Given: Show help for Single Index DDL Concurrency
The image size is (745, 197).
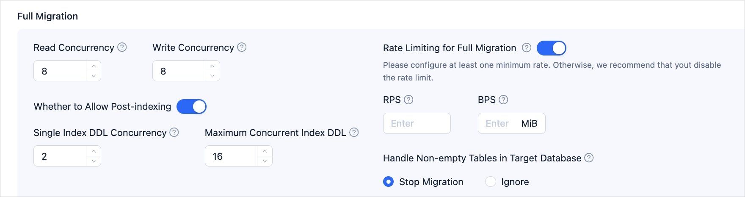Looking at the screenshot, I should [x=174, y=133].
